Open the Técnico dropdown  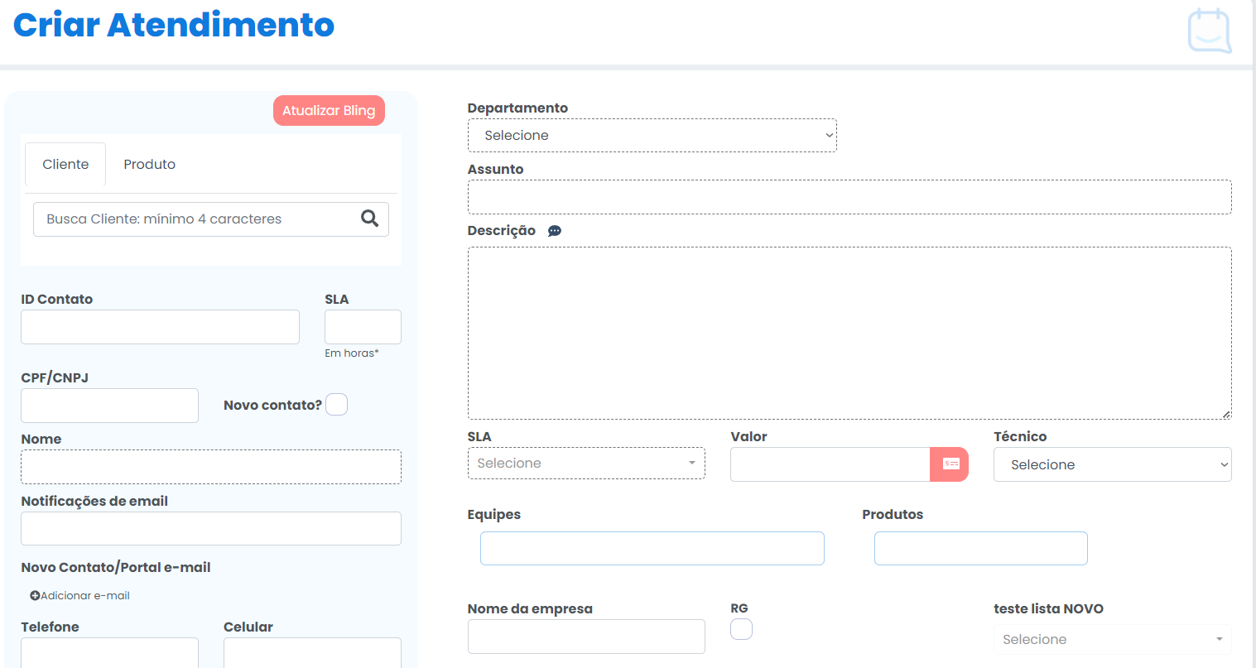(1113, 464)
